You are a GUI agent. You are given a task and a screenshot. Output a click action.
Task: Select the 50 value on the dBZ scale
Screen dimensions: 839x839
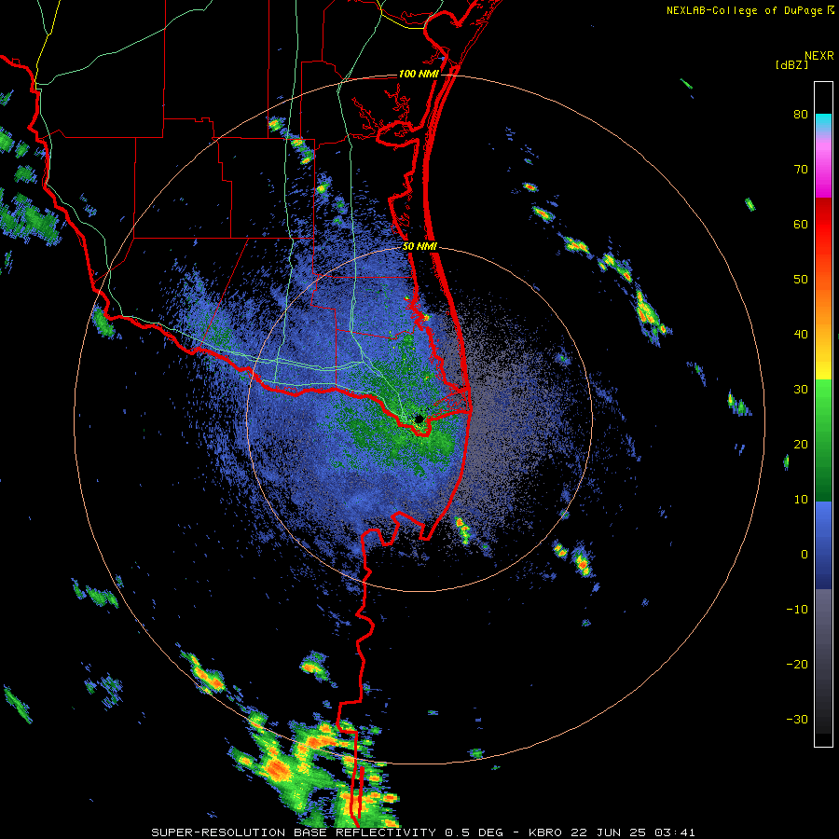[x=801, y=280]
